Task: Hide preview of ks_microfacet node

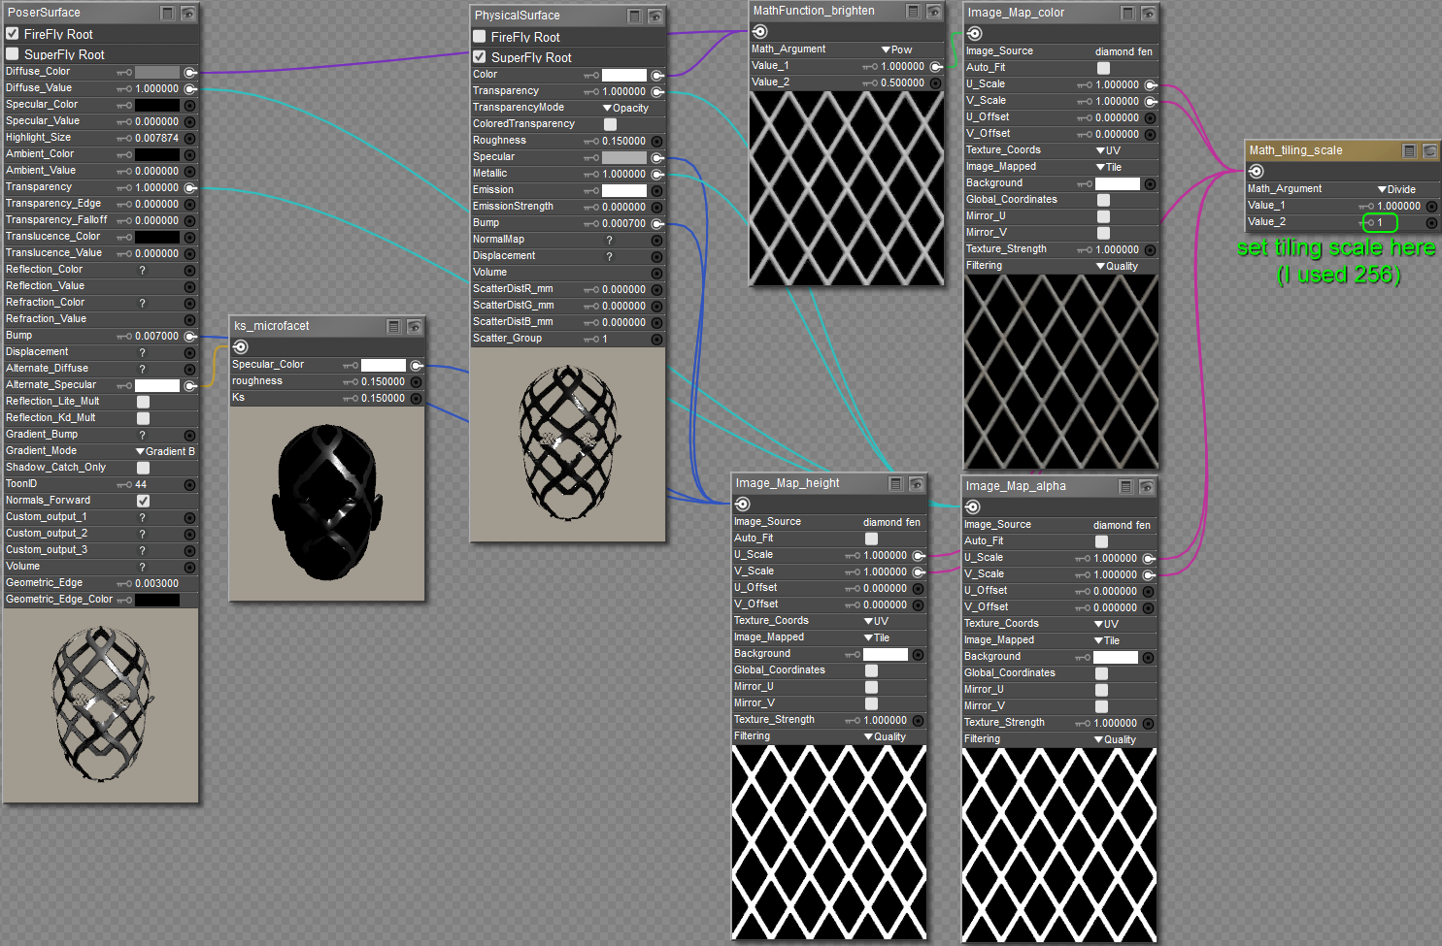Action: 415,327
